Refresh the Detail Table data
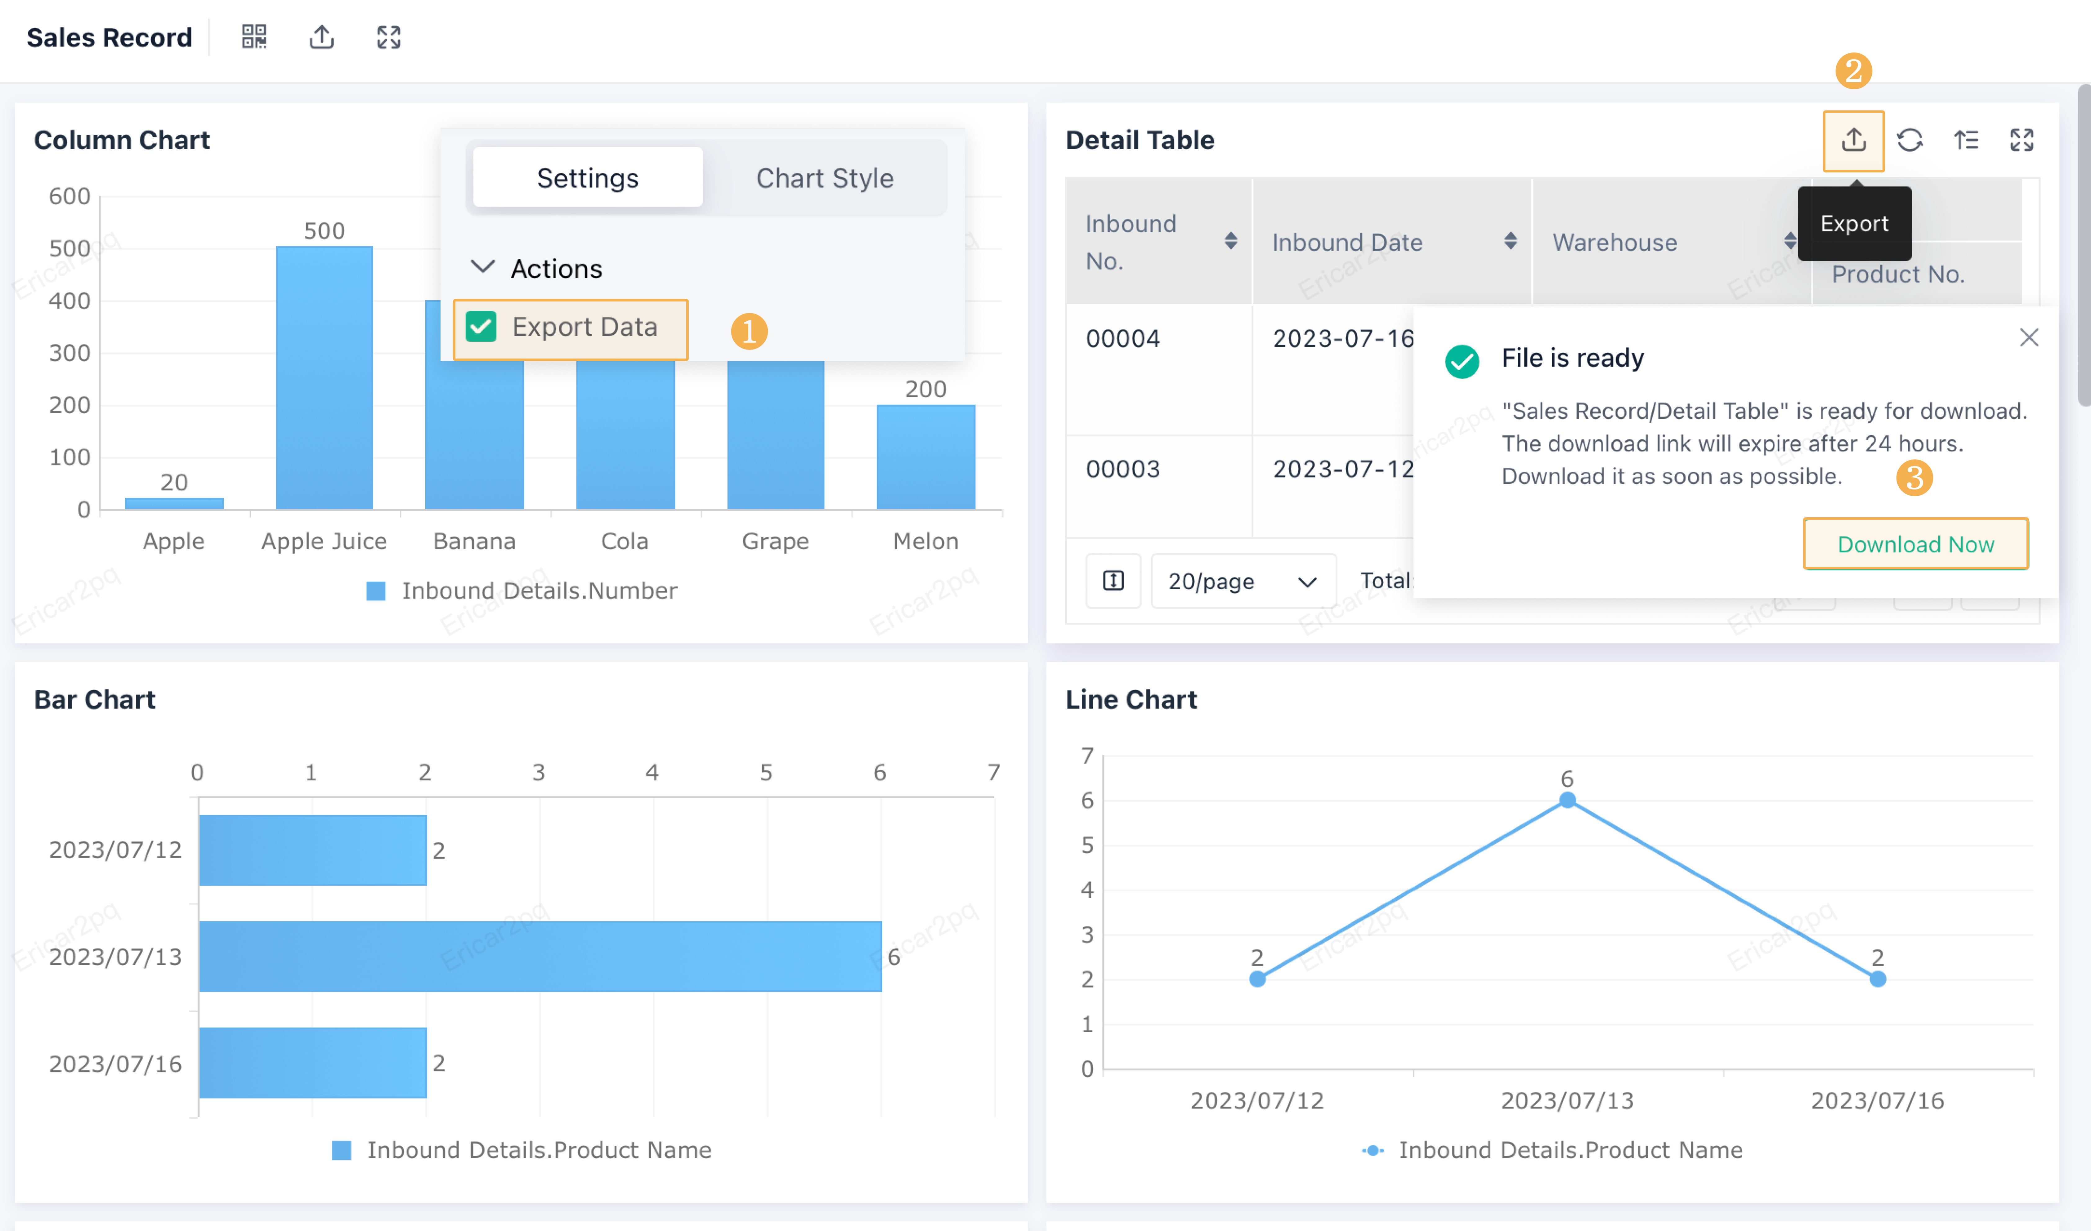The width and height of the screenshot is (2091, 1231). click(x=1910, y=140)
